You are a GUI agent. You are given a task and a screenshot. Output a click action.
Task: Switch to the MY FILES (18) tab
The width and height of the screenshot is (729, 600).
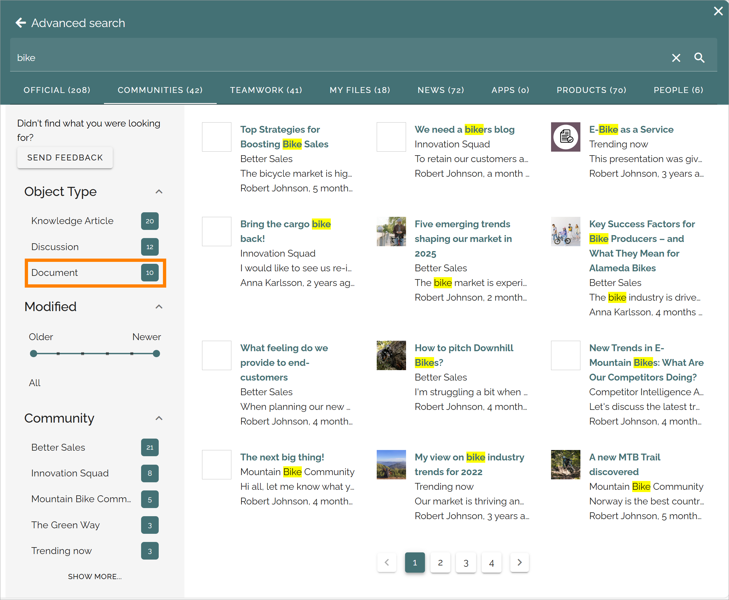pos(360,90)
